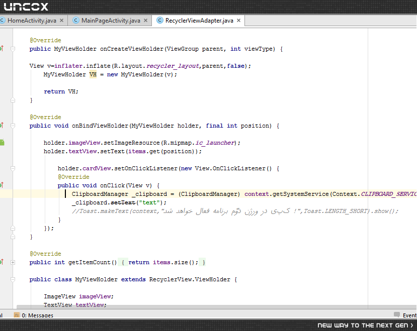Click the CLIPBOARD_SERVICE constant
This screenshot has width=417, height=331.
click(x=389, y=194)
